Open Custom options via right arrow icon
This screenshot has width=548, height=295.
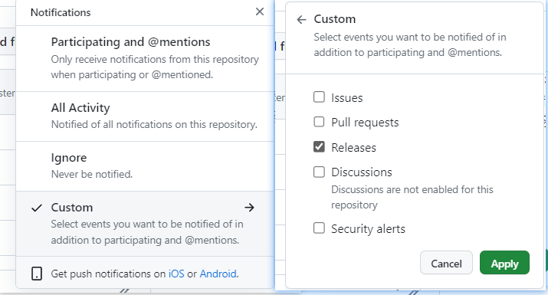pyautogui.click(x=249, y=208)
